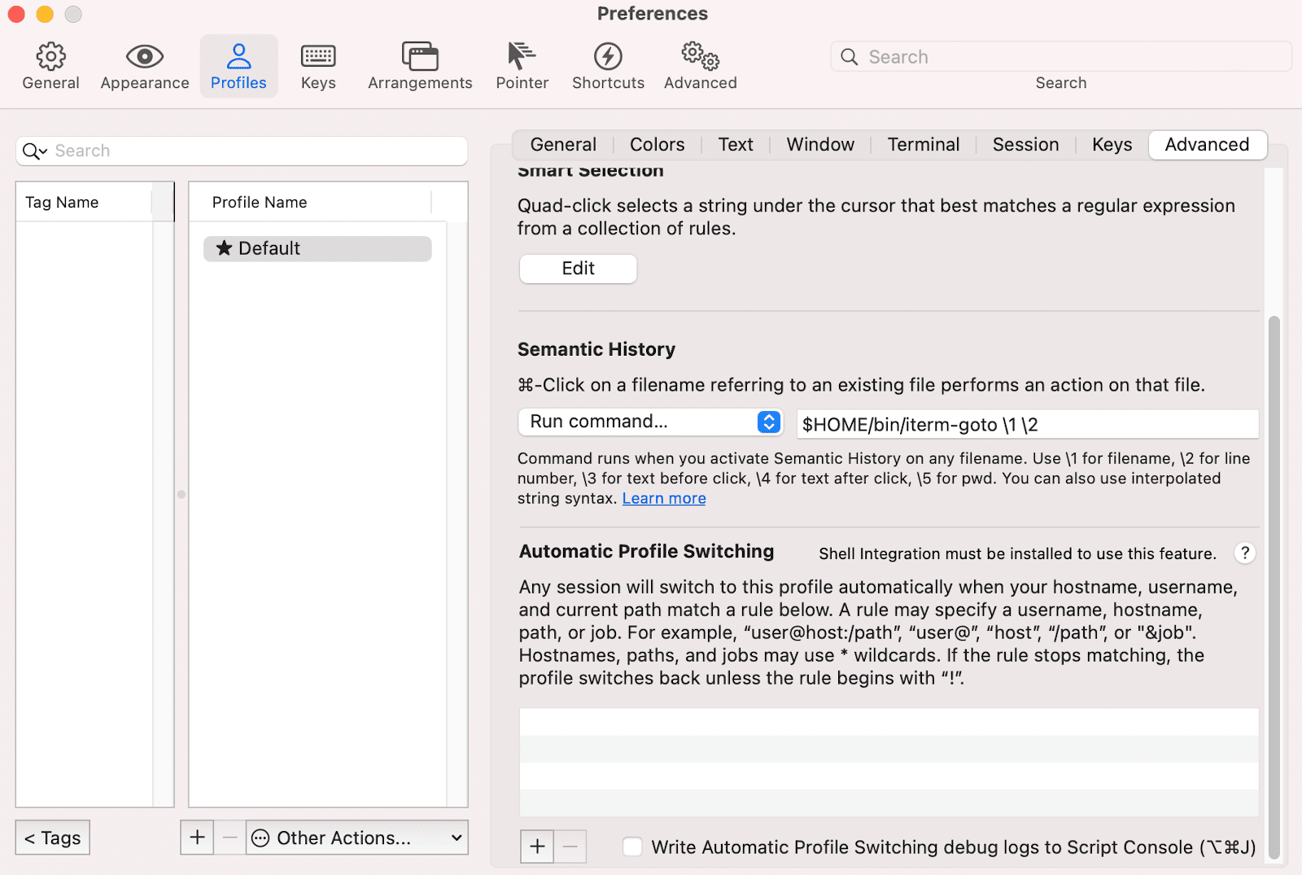Click the Smart Selection Edit button
Image resolution: width=1302 pixels, height=875 pixels.
click(578, 269)
